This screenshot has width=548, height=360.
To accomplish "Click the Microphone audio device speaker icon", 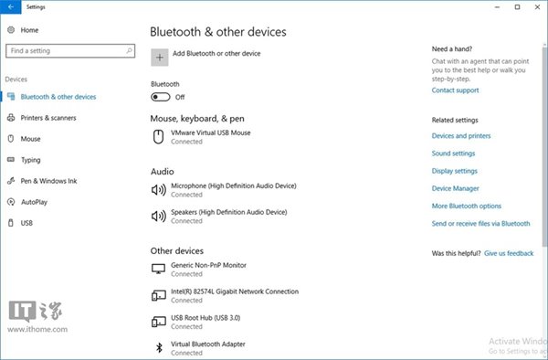I will click(158, 190).
